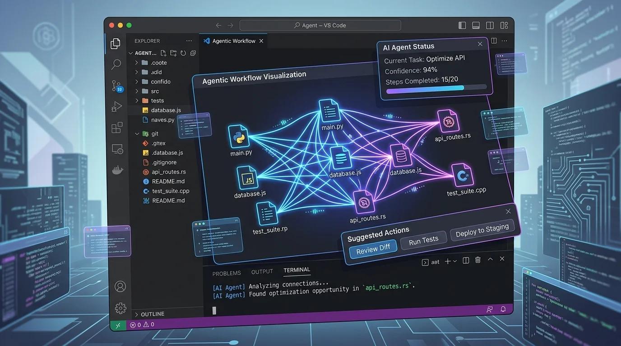Open the Explorer view in the activity bar

116,43
